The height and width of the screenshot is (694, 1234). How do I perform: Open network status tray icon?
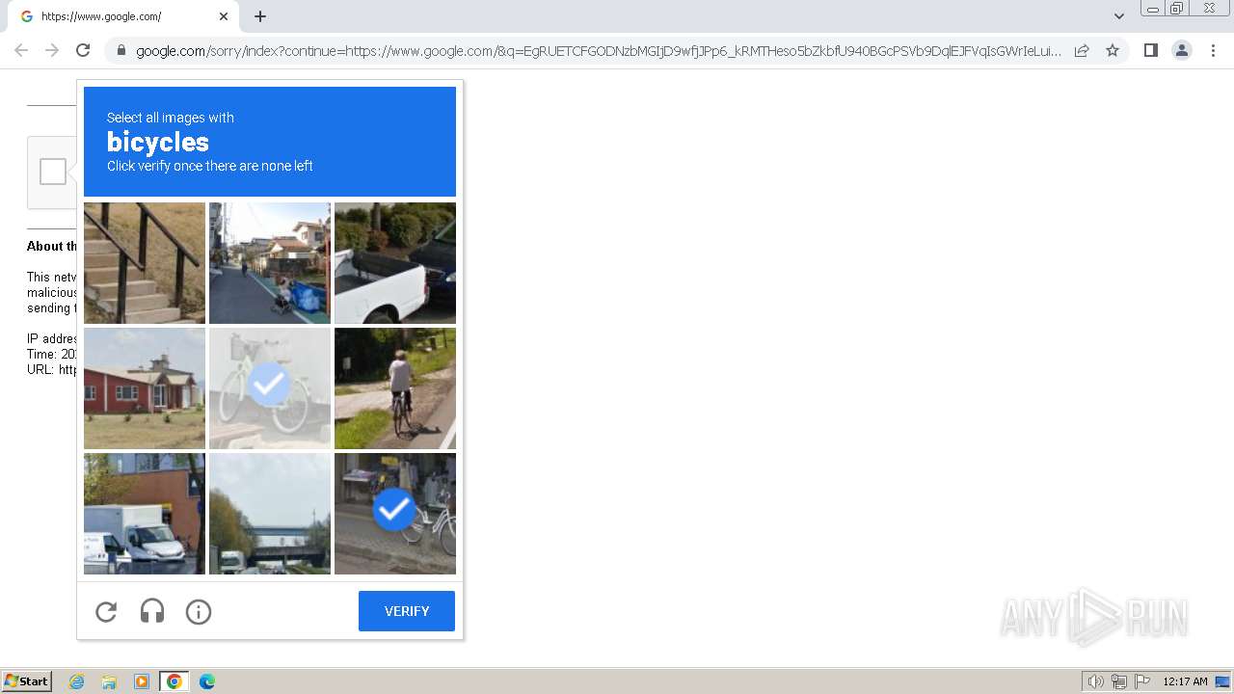[1119, 681]
